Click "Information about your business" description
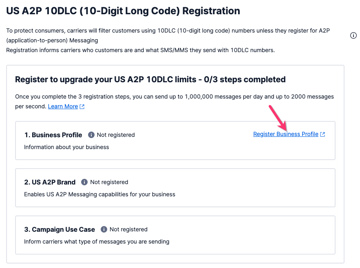 point(66,147)
